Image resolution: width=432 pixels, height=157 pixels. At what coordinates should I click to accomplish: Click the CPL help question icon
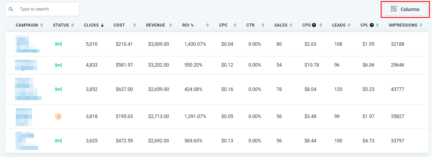372,25
